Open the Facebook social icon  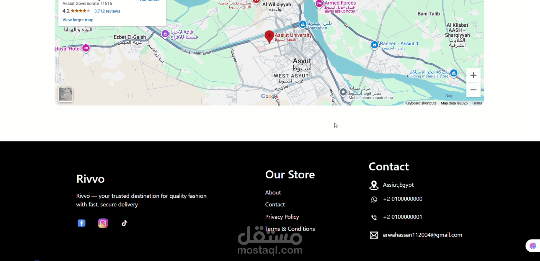click(x=81, y=223)
